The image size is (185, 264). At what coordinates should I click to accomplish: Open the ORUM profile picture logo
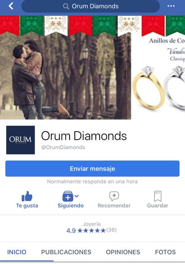21,140
